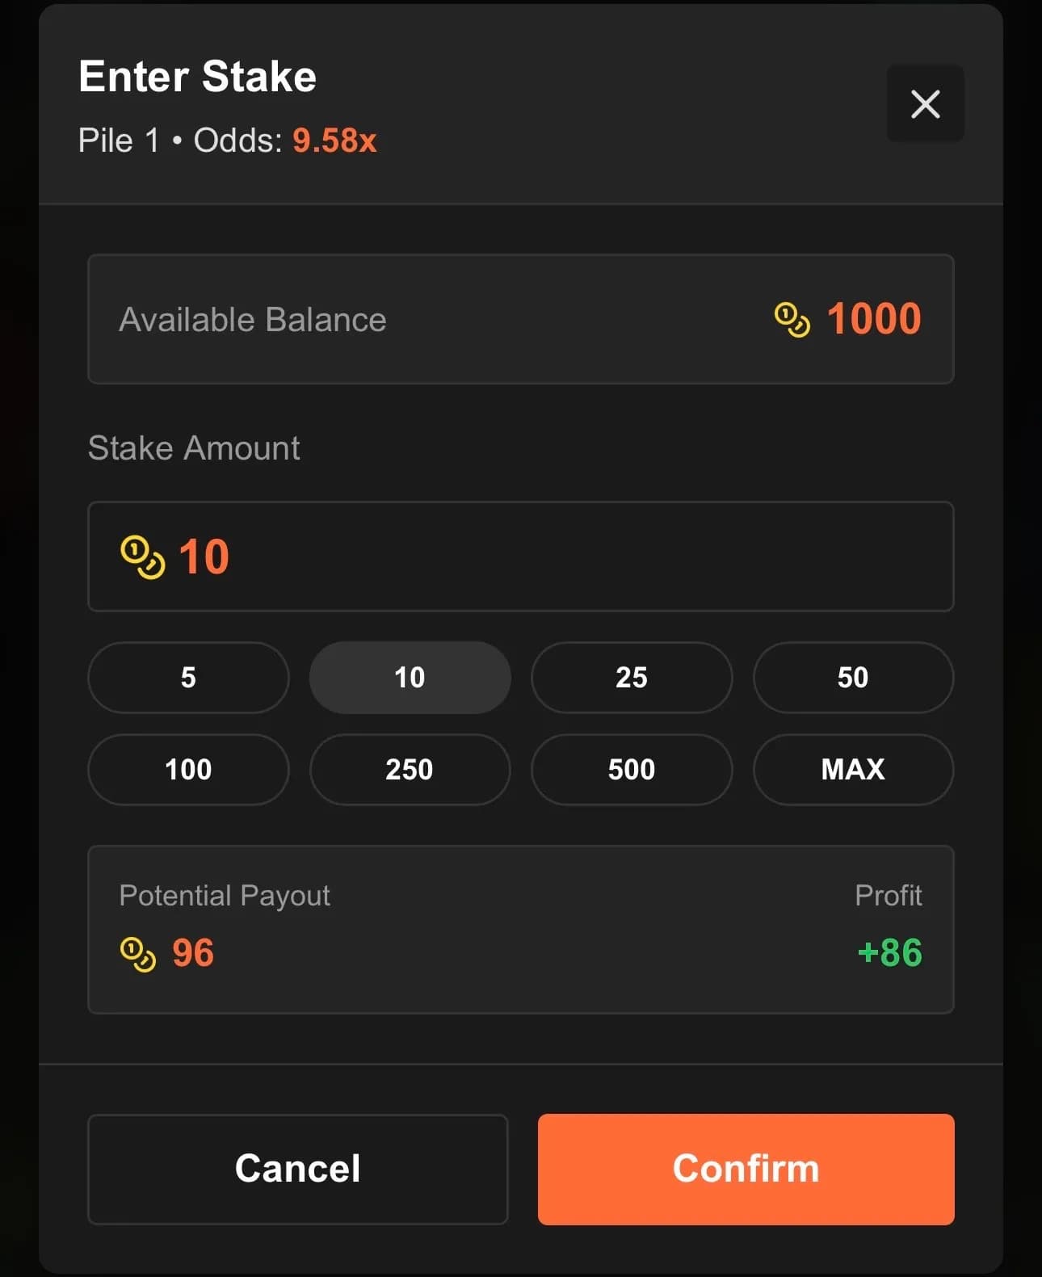Click the Enter Stake dialog title
1042x1277 pixels.
(x=197, y=76)
